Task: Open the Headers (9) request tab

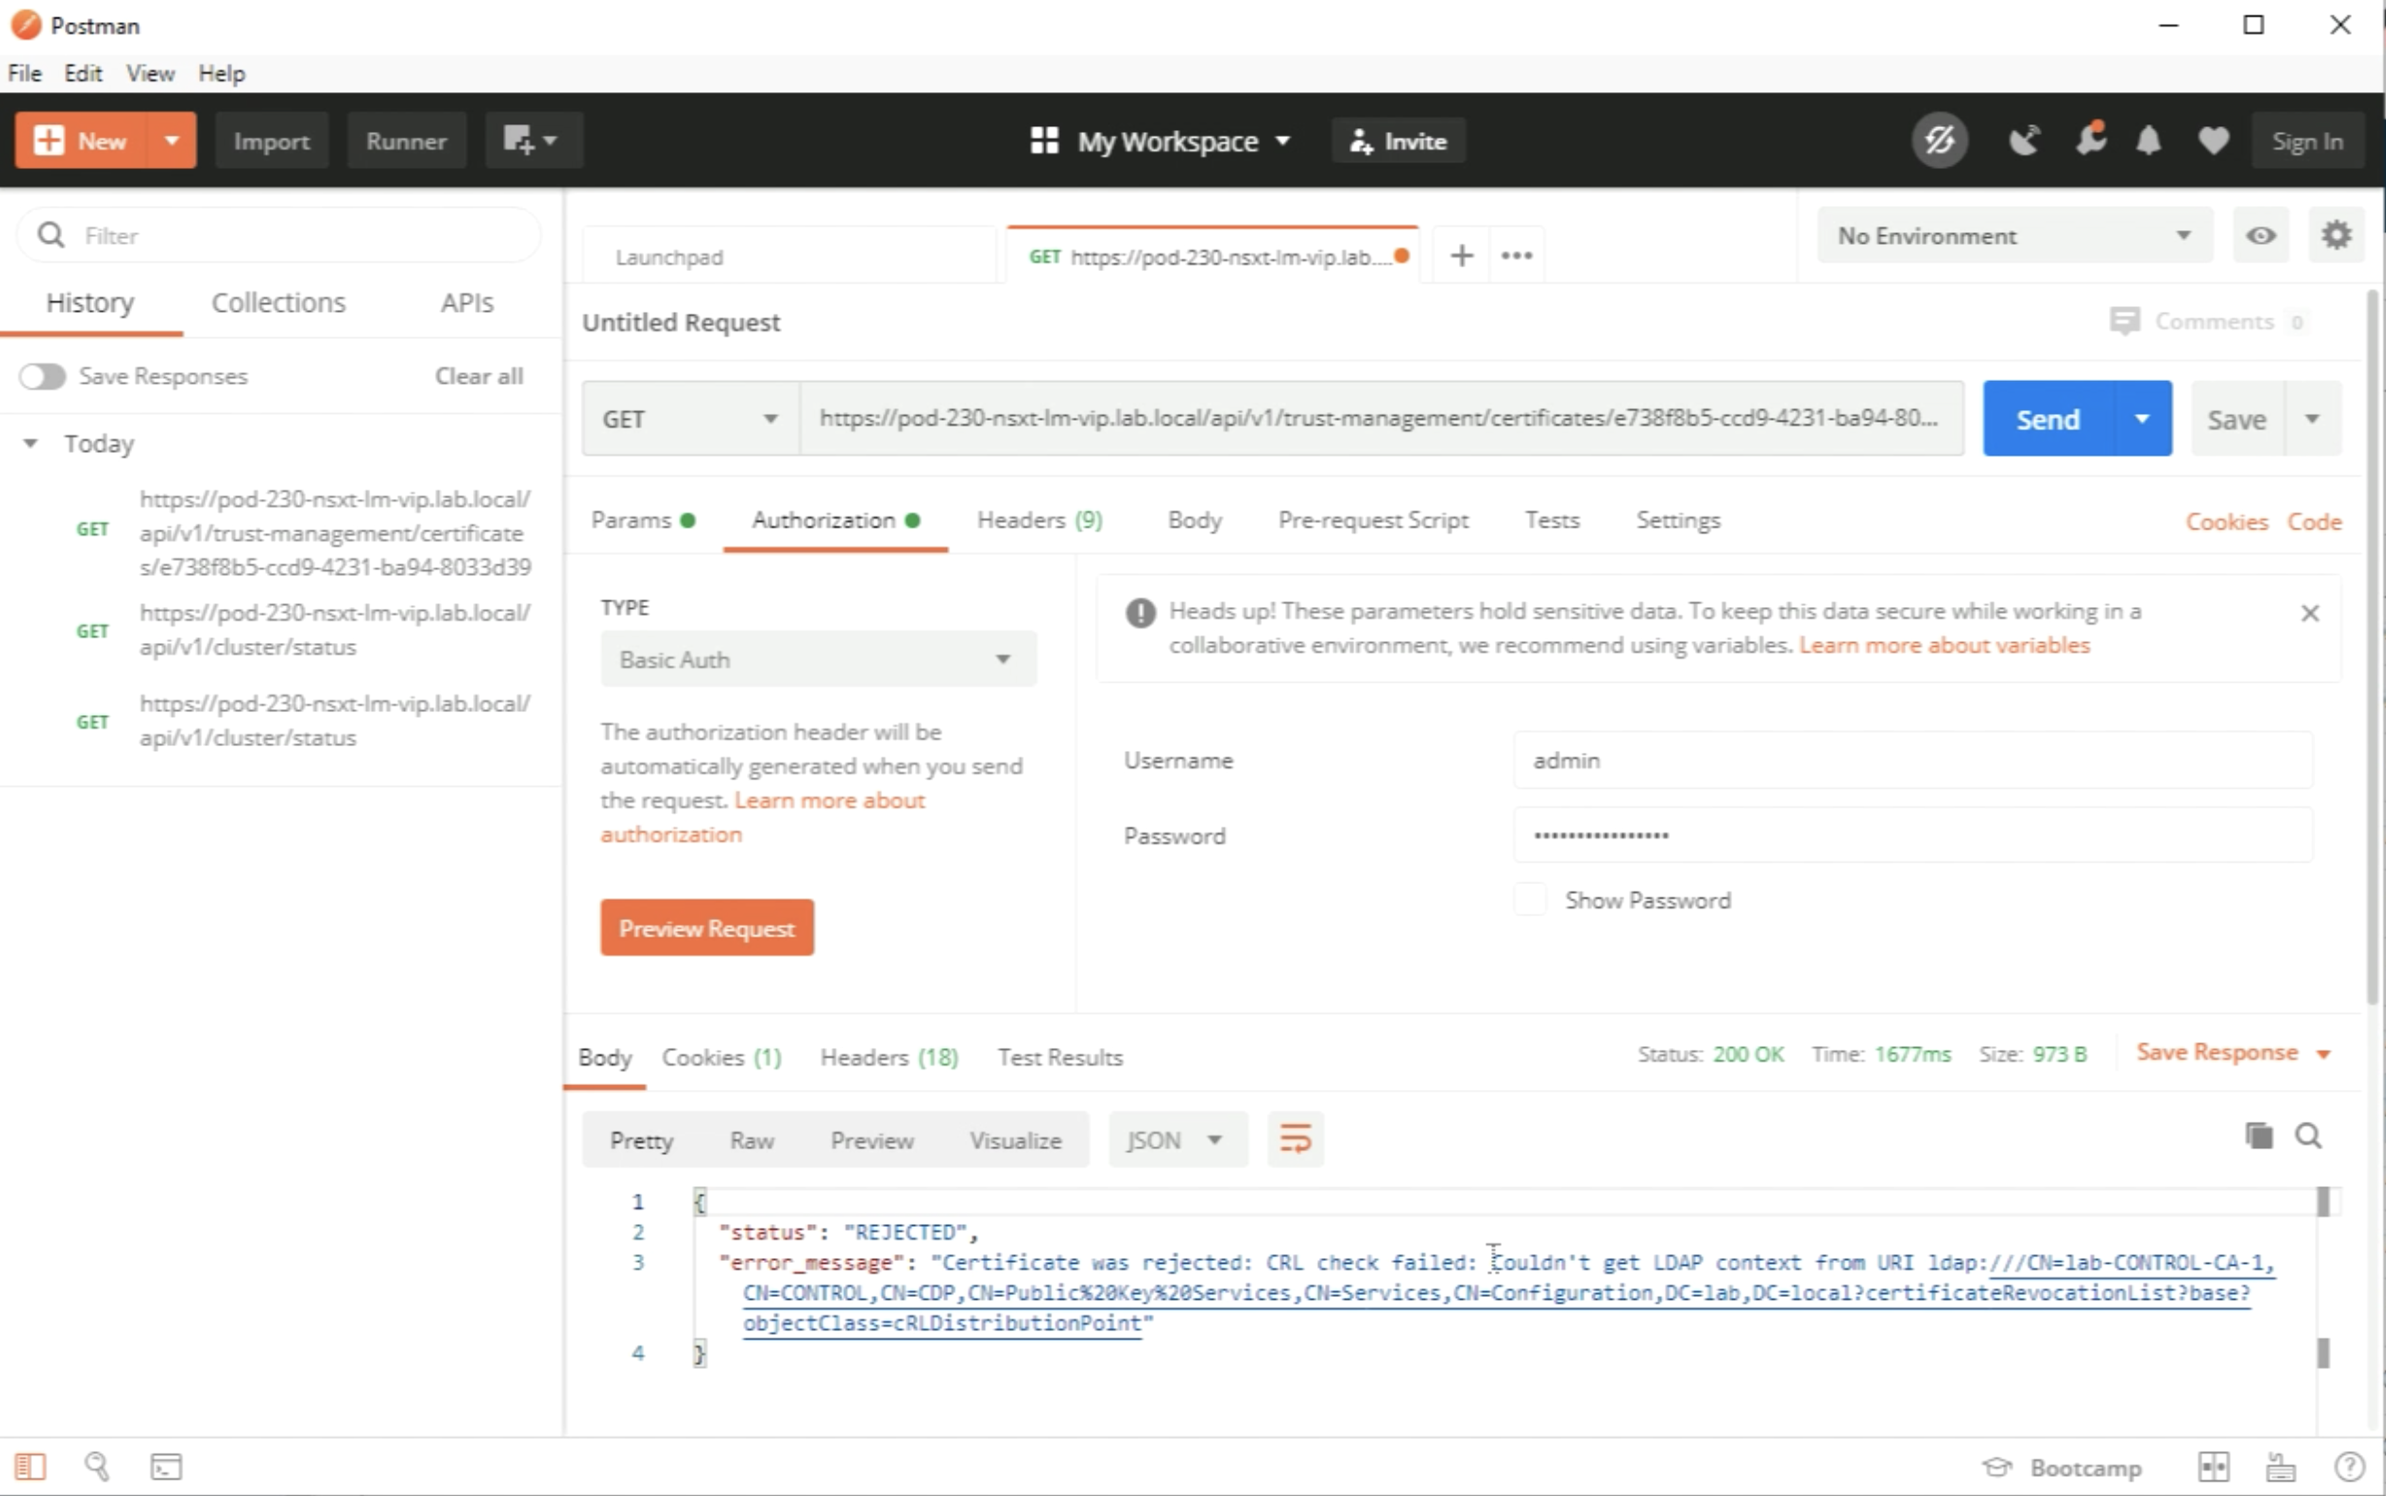Action: 1039,520
